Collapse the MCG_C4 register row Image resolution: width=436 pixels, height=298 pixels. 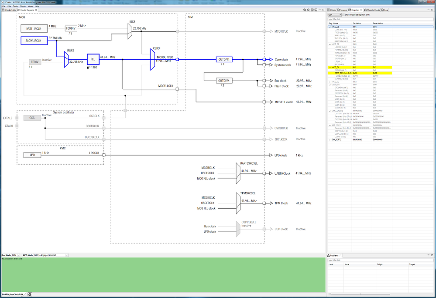click(x=330, y=68)
